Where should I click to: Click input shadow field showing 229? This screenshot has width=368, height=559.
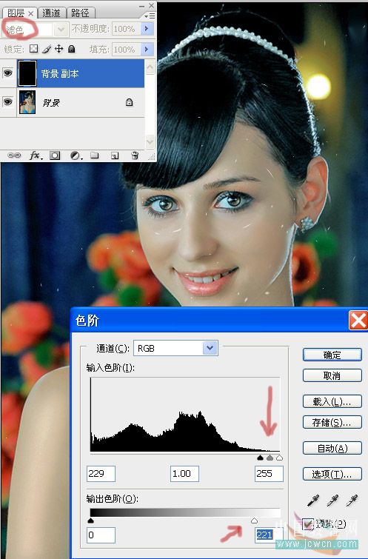[x=101, y=473]
